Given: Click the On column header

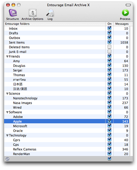Looking at the screenshot, I should (109, 24).
